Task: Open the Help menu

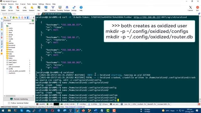Action: tap(54, 4)
